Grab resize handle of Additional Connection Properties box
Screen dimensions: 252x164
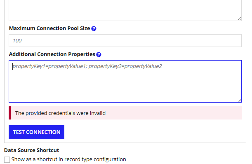(x=239, y=100)
